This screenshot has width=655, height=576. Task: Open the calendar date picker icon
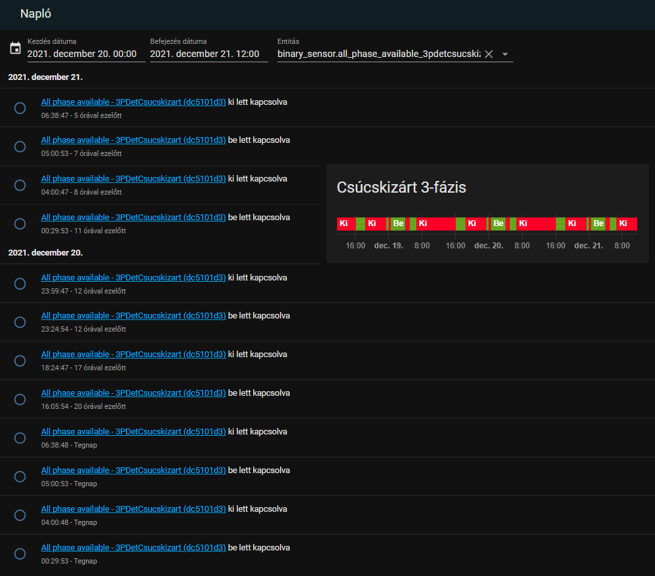coord(16,48)
